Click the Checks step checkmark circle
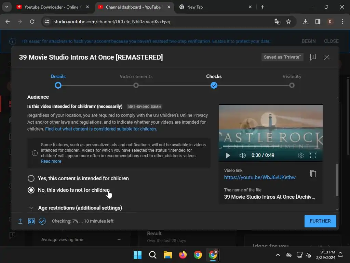 tap(214, 85)
